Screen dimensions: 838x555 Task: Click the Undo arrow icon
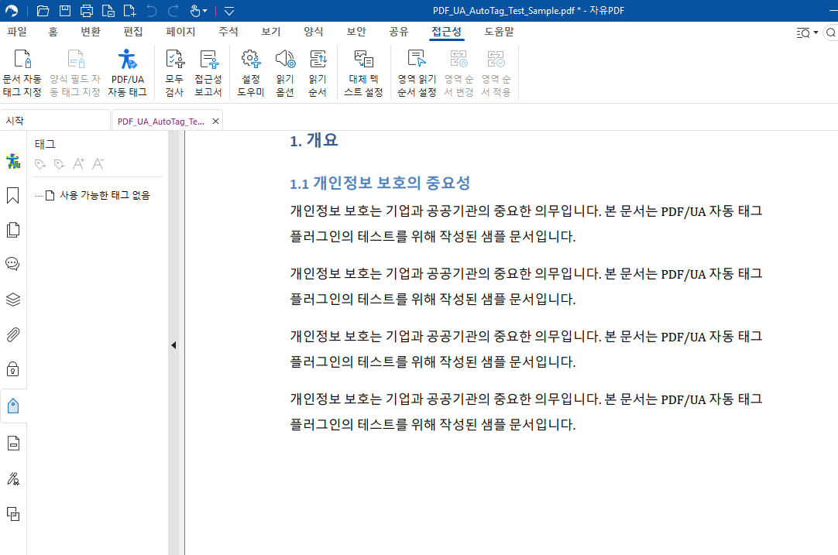tap(152, 11)
